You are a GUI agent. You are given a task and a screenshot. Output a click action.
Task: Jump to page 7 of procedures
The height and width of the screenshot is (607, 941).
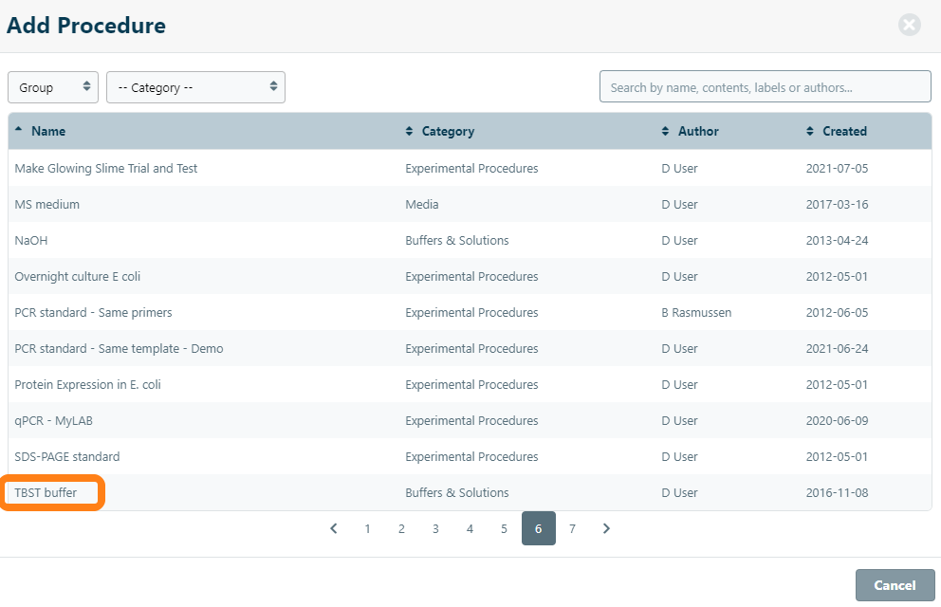click(572, 528)
